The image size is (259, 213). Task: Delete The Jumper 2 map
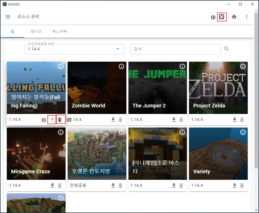point(181,119)
